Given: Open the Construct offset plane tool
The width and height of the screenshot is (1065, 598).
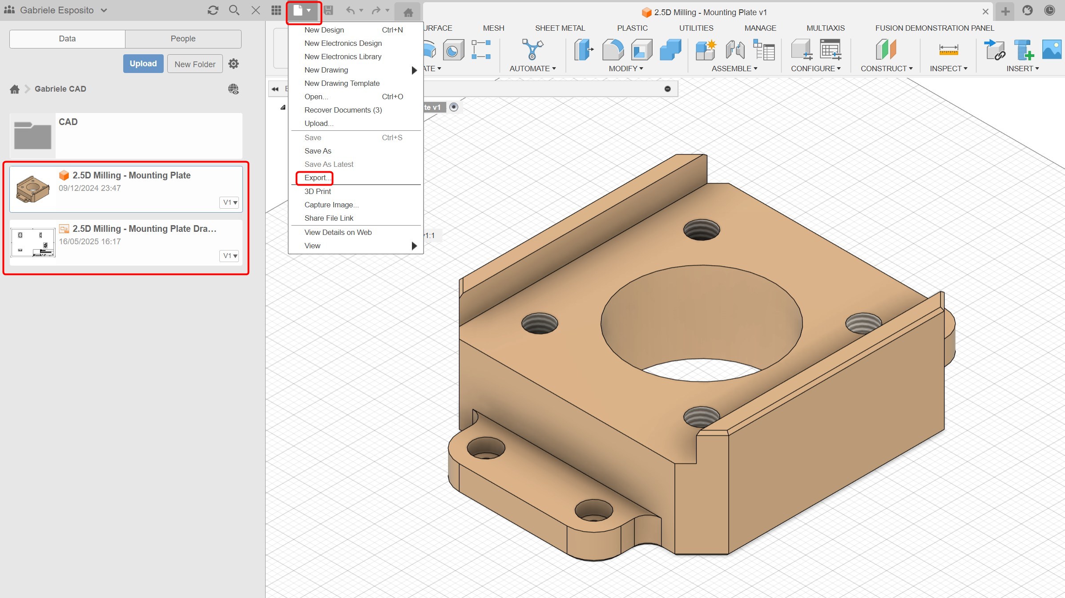Looking at the screenshot, I should pyautogui.click(x=886, y=50).
